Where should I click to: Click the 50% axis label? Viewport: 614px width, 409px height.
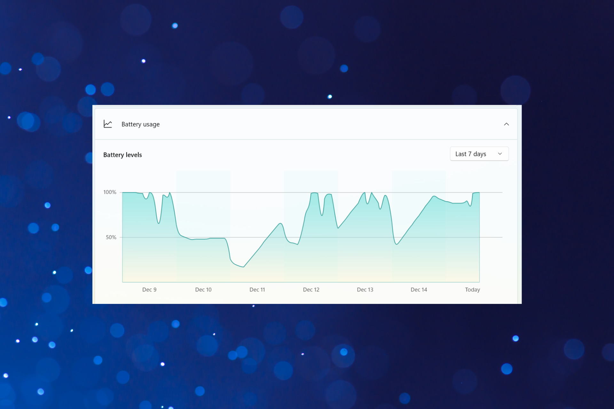[111, 237]
